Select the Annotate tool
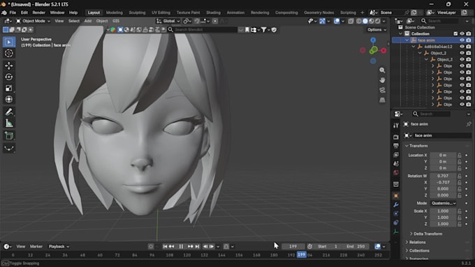 point(9,112)
